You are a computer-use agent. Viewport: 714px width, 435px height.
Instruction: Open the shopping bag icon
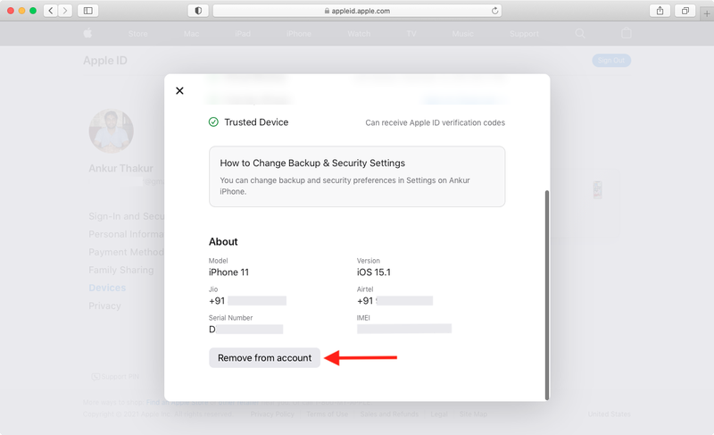coord(627,33)
